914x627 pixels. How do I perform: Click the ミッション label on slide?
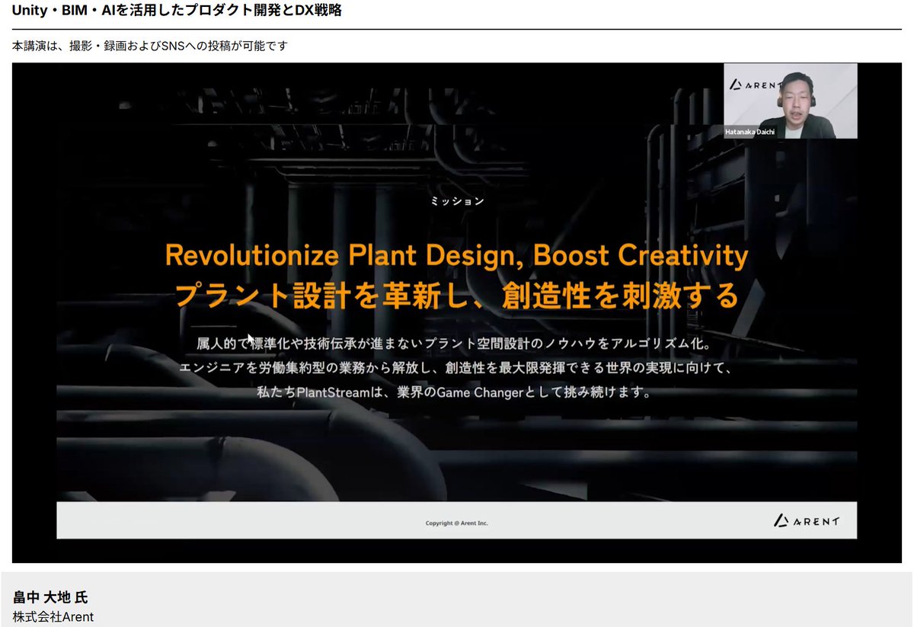[457, 201]
